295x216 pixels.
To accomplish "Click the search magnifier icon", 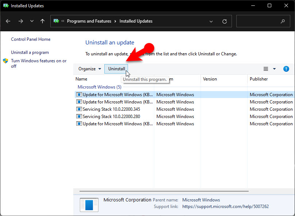I will 283,21.
